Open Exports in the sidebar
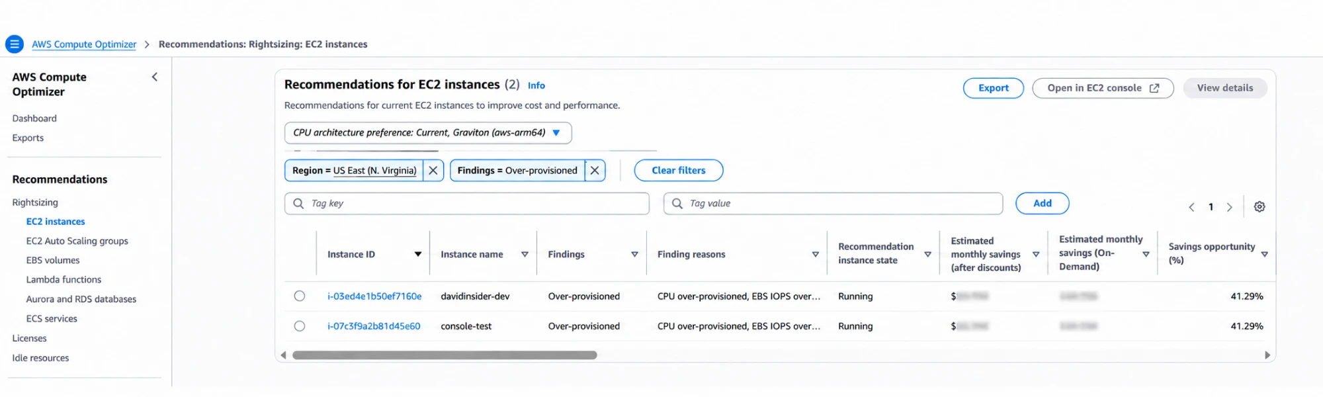 pyautogui.click(x=28, y=138)
